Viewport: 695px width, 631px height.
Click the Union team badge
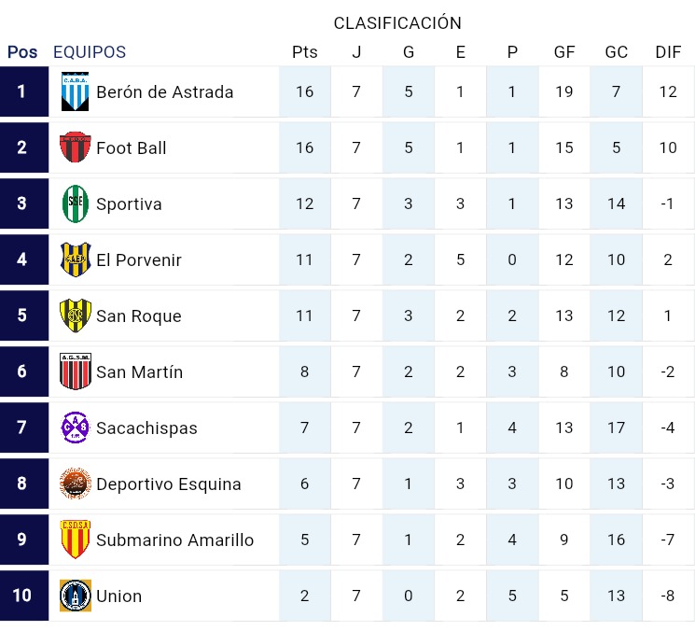(75, 596)
